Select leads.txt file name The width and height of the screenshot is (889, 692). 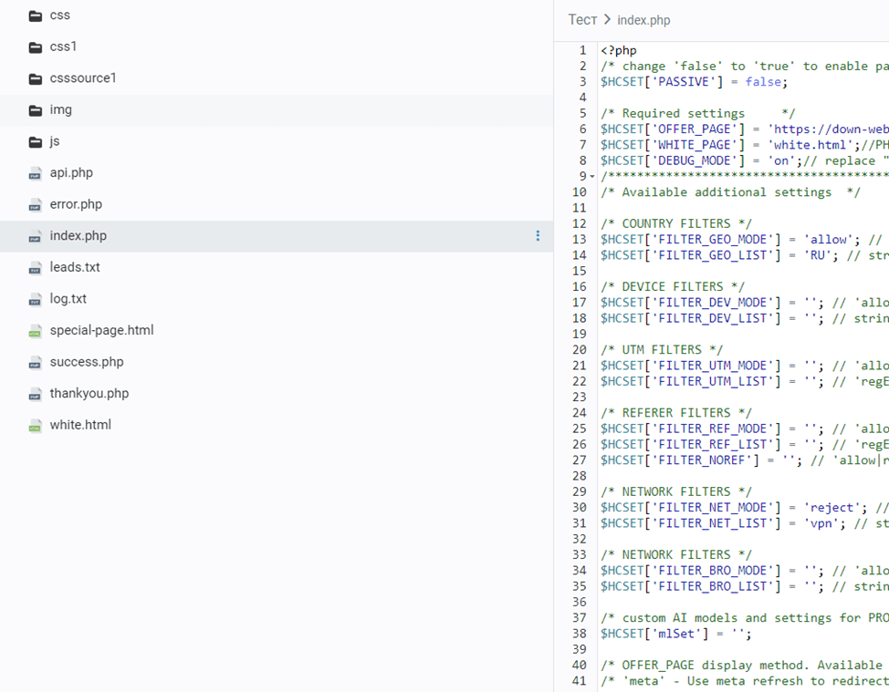pyautogui.click(x=75, y=267)
